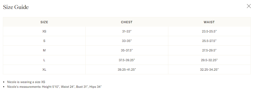This screenshot has width=256, height=97.
Task: Click waist measurement 23.5-25.5" cell
Action: click(x=209, y=31)
